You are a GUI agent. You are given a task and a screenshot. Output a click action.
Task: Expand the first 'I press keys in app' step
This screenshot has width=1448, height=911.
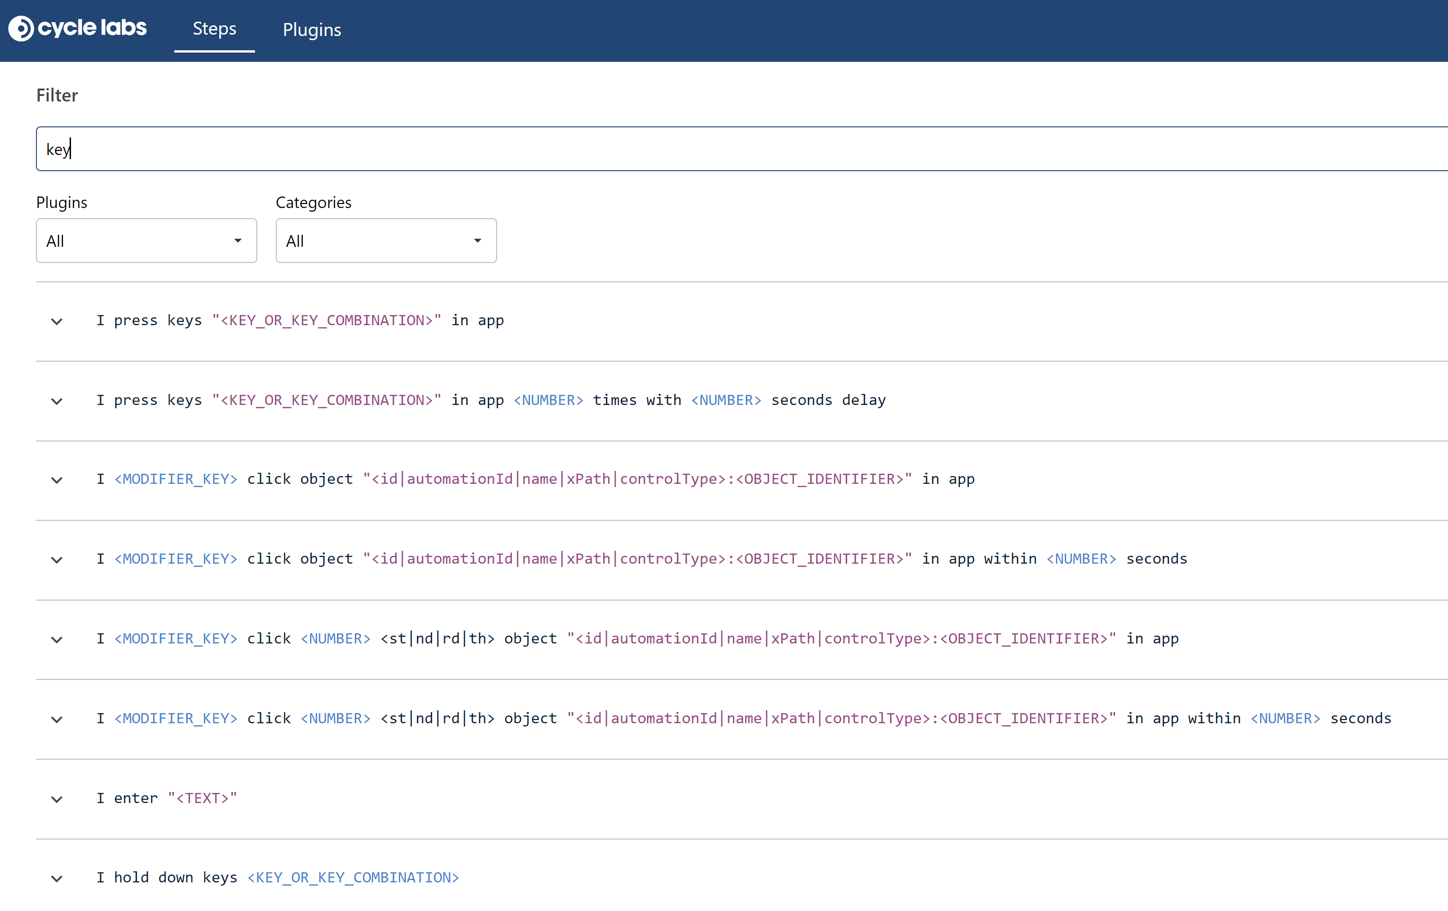57,321
